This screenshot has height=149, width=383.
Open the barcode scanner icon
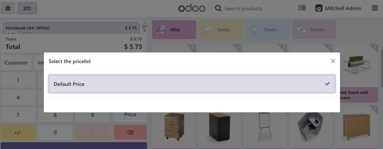click(302, 8)
